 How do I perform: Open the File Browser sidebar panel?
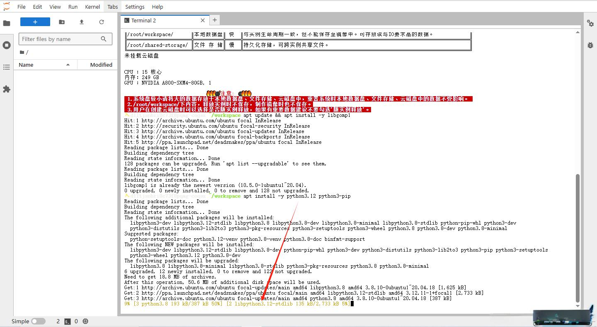point(7,23)
